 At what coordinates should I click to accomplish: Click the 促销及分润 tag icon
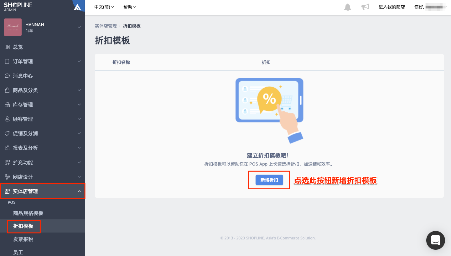click(x=7, y=133)
